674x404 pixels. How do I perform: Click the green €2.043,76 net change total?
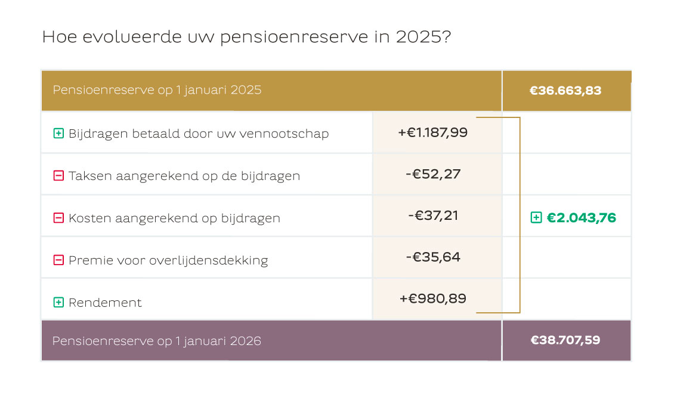[581, 218]
